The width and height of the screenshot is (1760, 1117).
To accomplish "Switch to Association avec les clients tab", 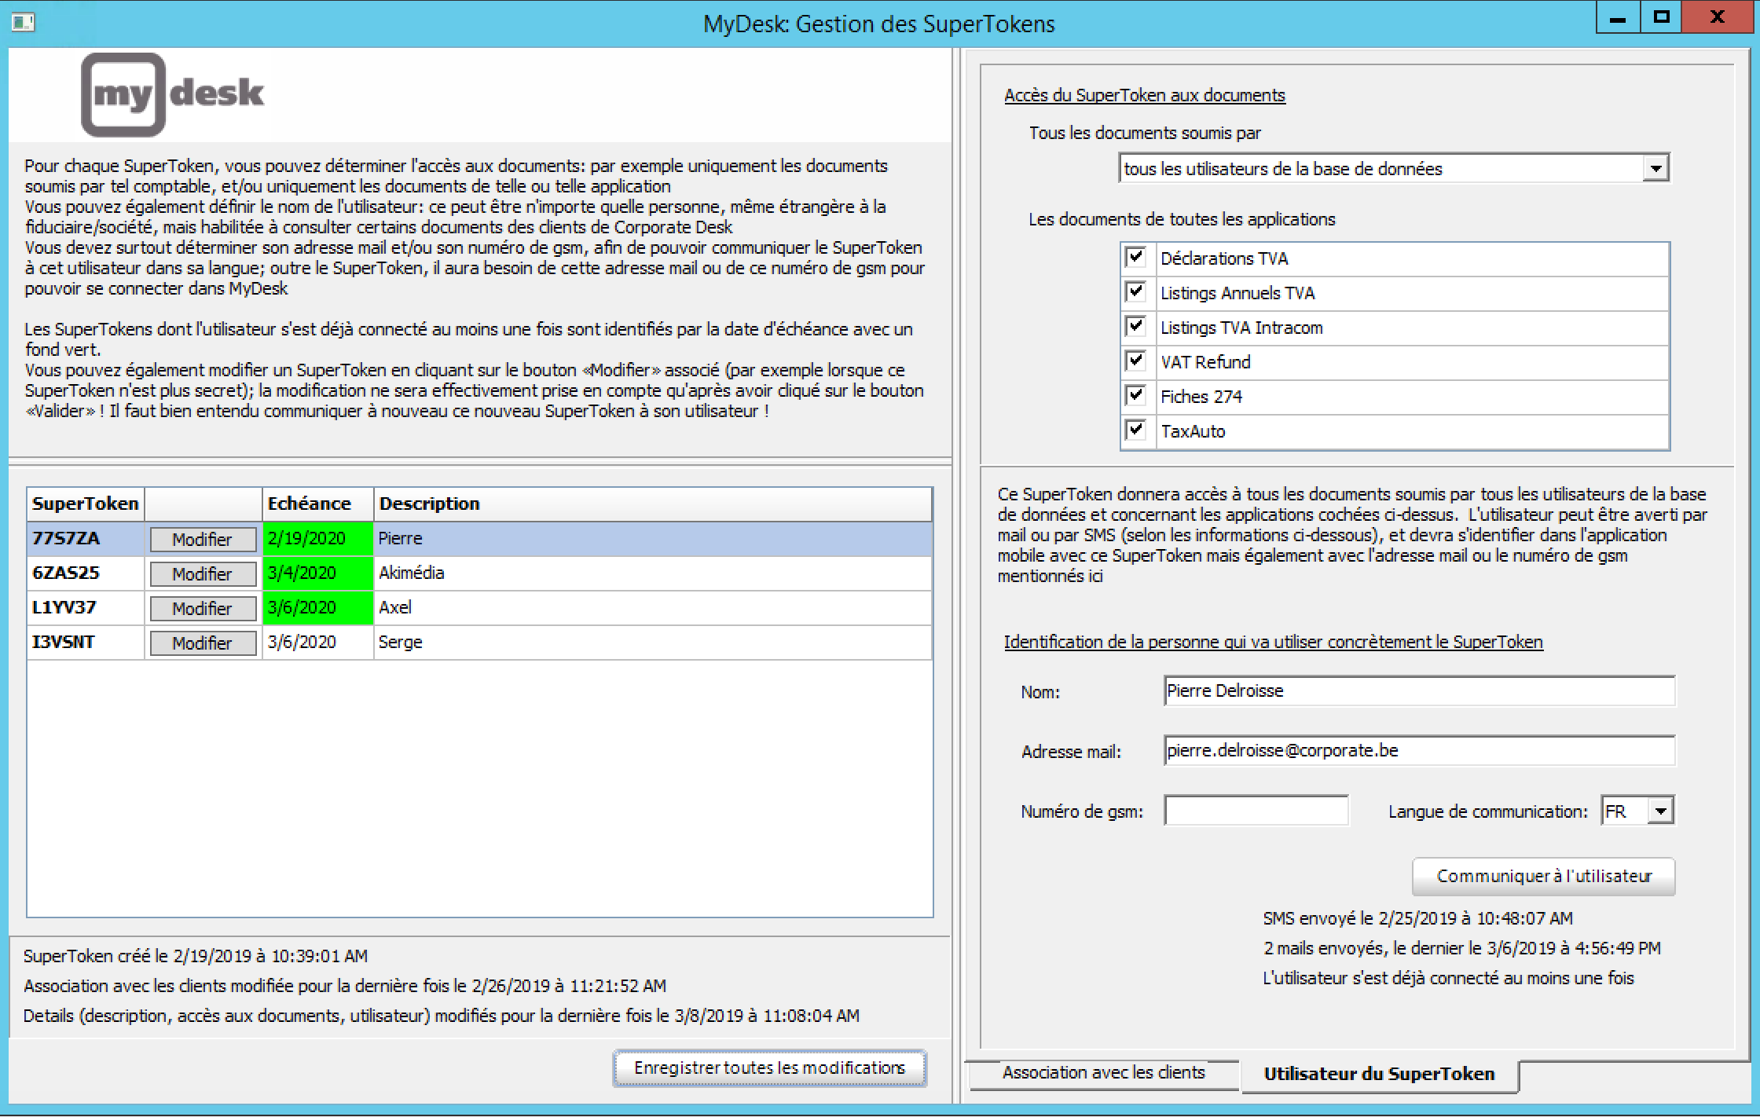I will point(1103,1073).
